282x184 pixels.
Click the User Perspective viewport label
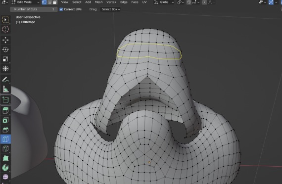point(28,17)
